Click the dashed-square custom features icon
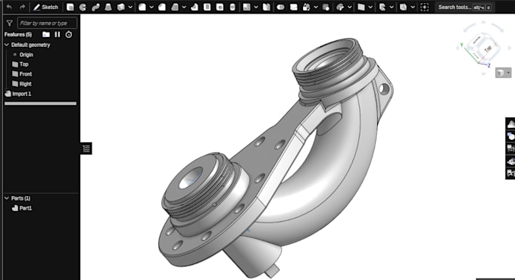The image size is (515, 280). [x=424, y=7]
